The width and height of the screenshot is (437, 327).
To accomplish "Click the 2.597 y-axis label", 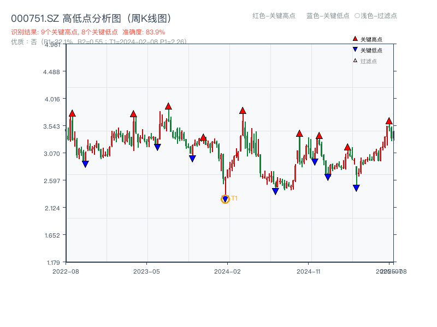I will [51, 181].
